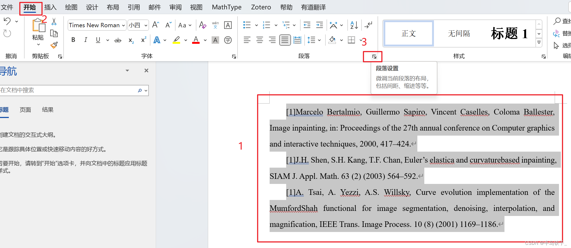571x248 pixels.
Task: Click the wén phonetic guide icon
Action: pyautogui.click(x=215, y=25)
